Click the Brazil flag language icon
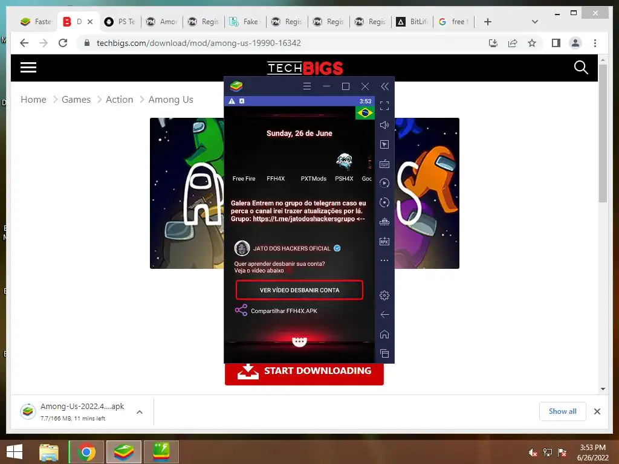Viewport: 619px width, 464px height. click(x=365, y=113)
